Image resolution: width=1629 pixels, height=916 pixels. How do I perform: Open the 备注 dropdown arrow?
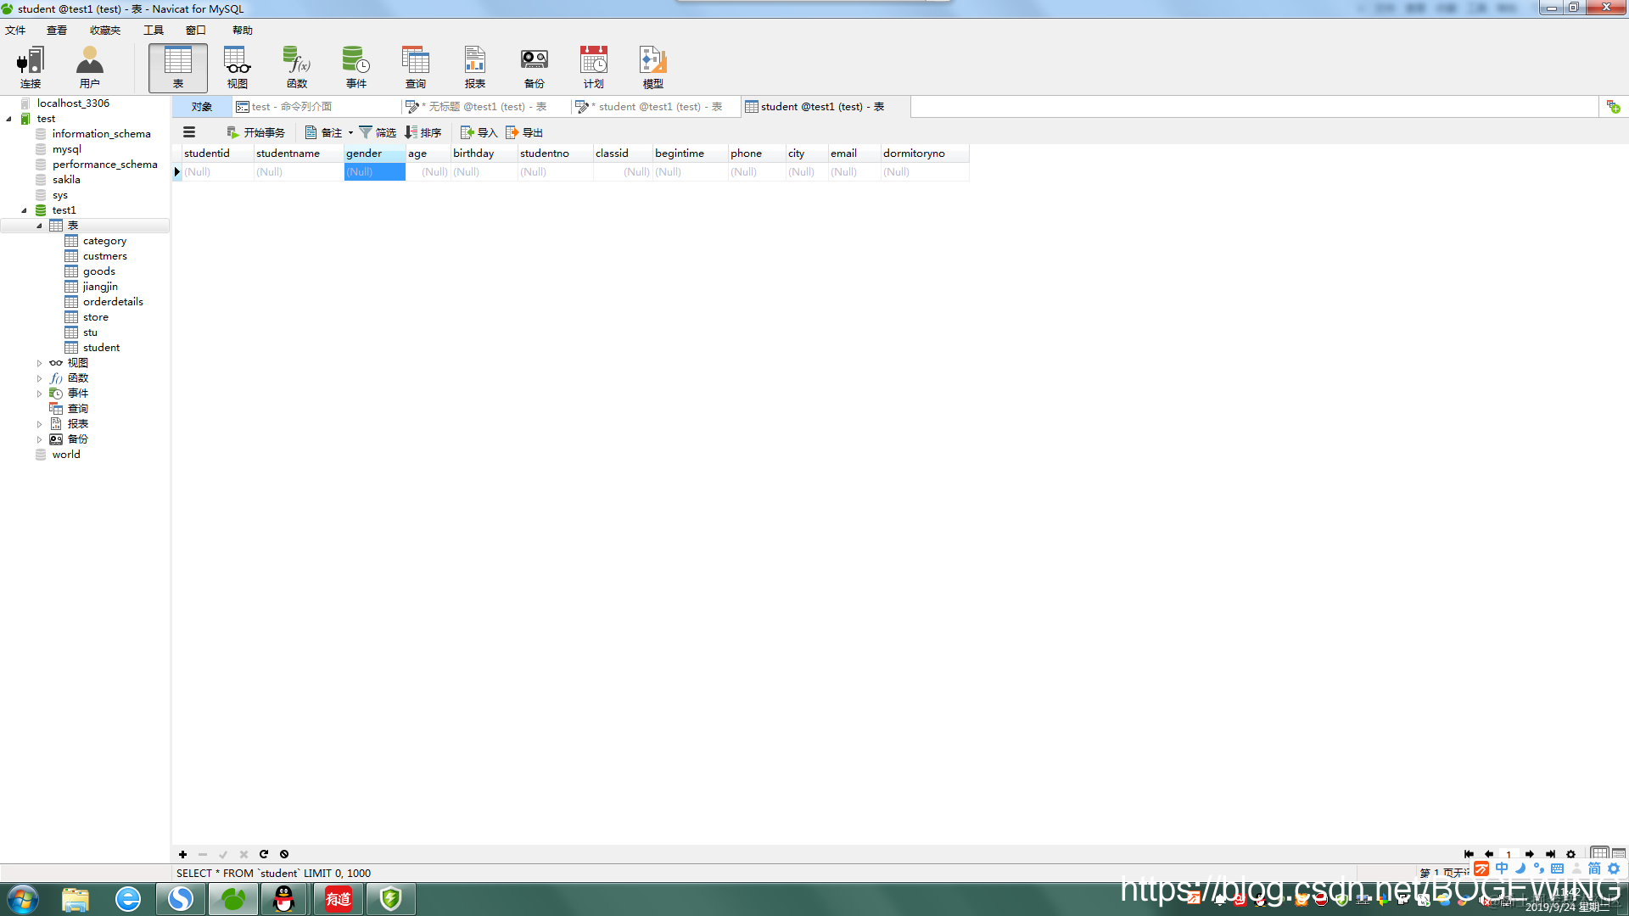tap(350, 133)
